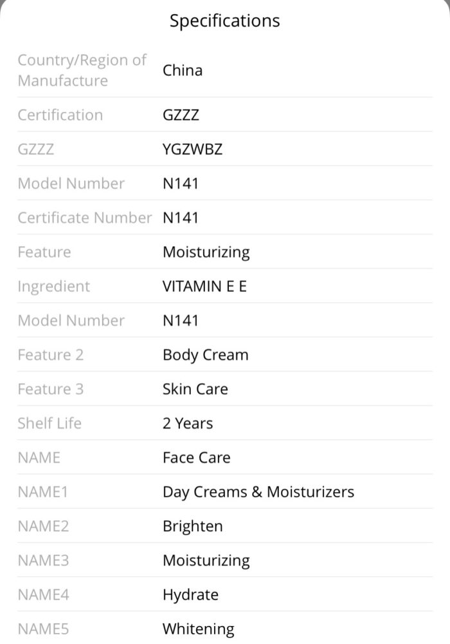Select the Body Cream value
This screenshot has height=644, width=450.
tap(206, 355)
